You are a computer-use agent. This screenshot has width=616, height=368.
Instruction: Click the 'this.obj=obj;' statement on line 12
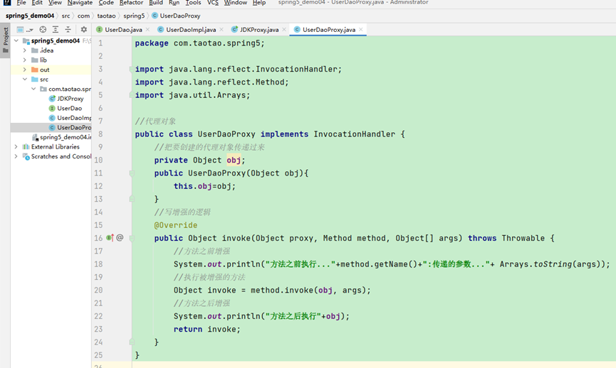tap(204, 186)
